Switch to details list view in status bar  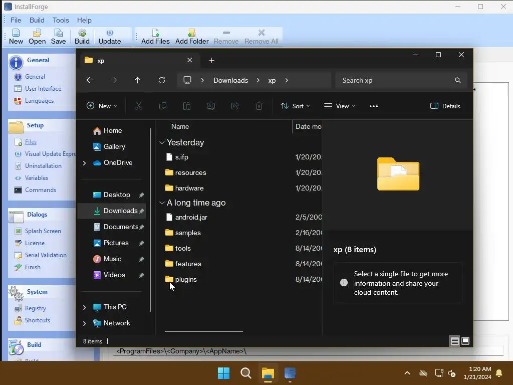point(455,341)
